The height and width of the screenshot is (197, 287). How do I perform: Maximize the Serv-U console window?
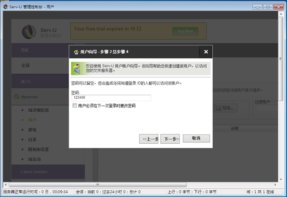pos(268,7)
